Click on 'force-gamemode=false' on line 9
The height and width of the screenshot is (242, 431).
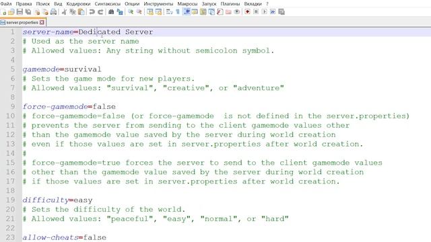pyautogui.click(x=69, y=107)
